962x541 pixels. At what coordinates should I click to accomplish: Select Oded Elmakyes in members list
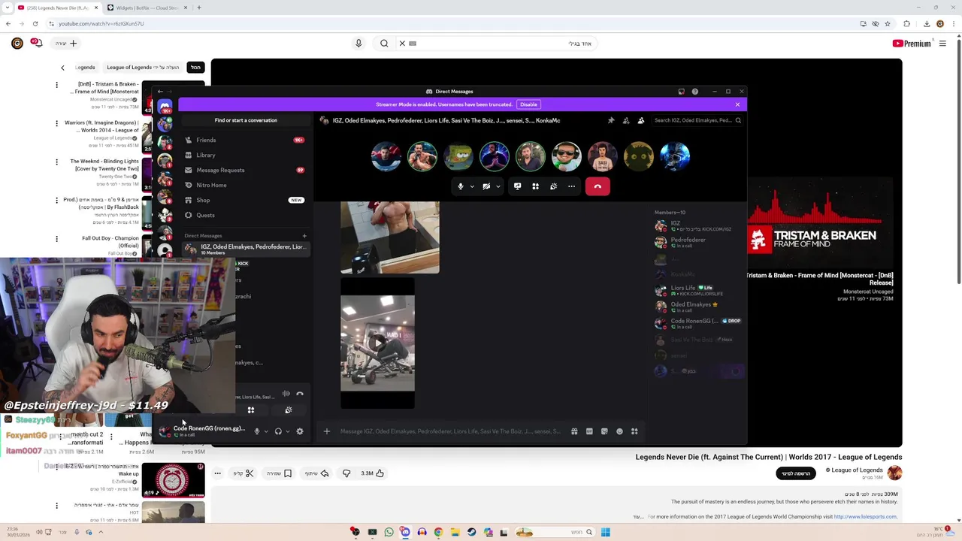698,307
